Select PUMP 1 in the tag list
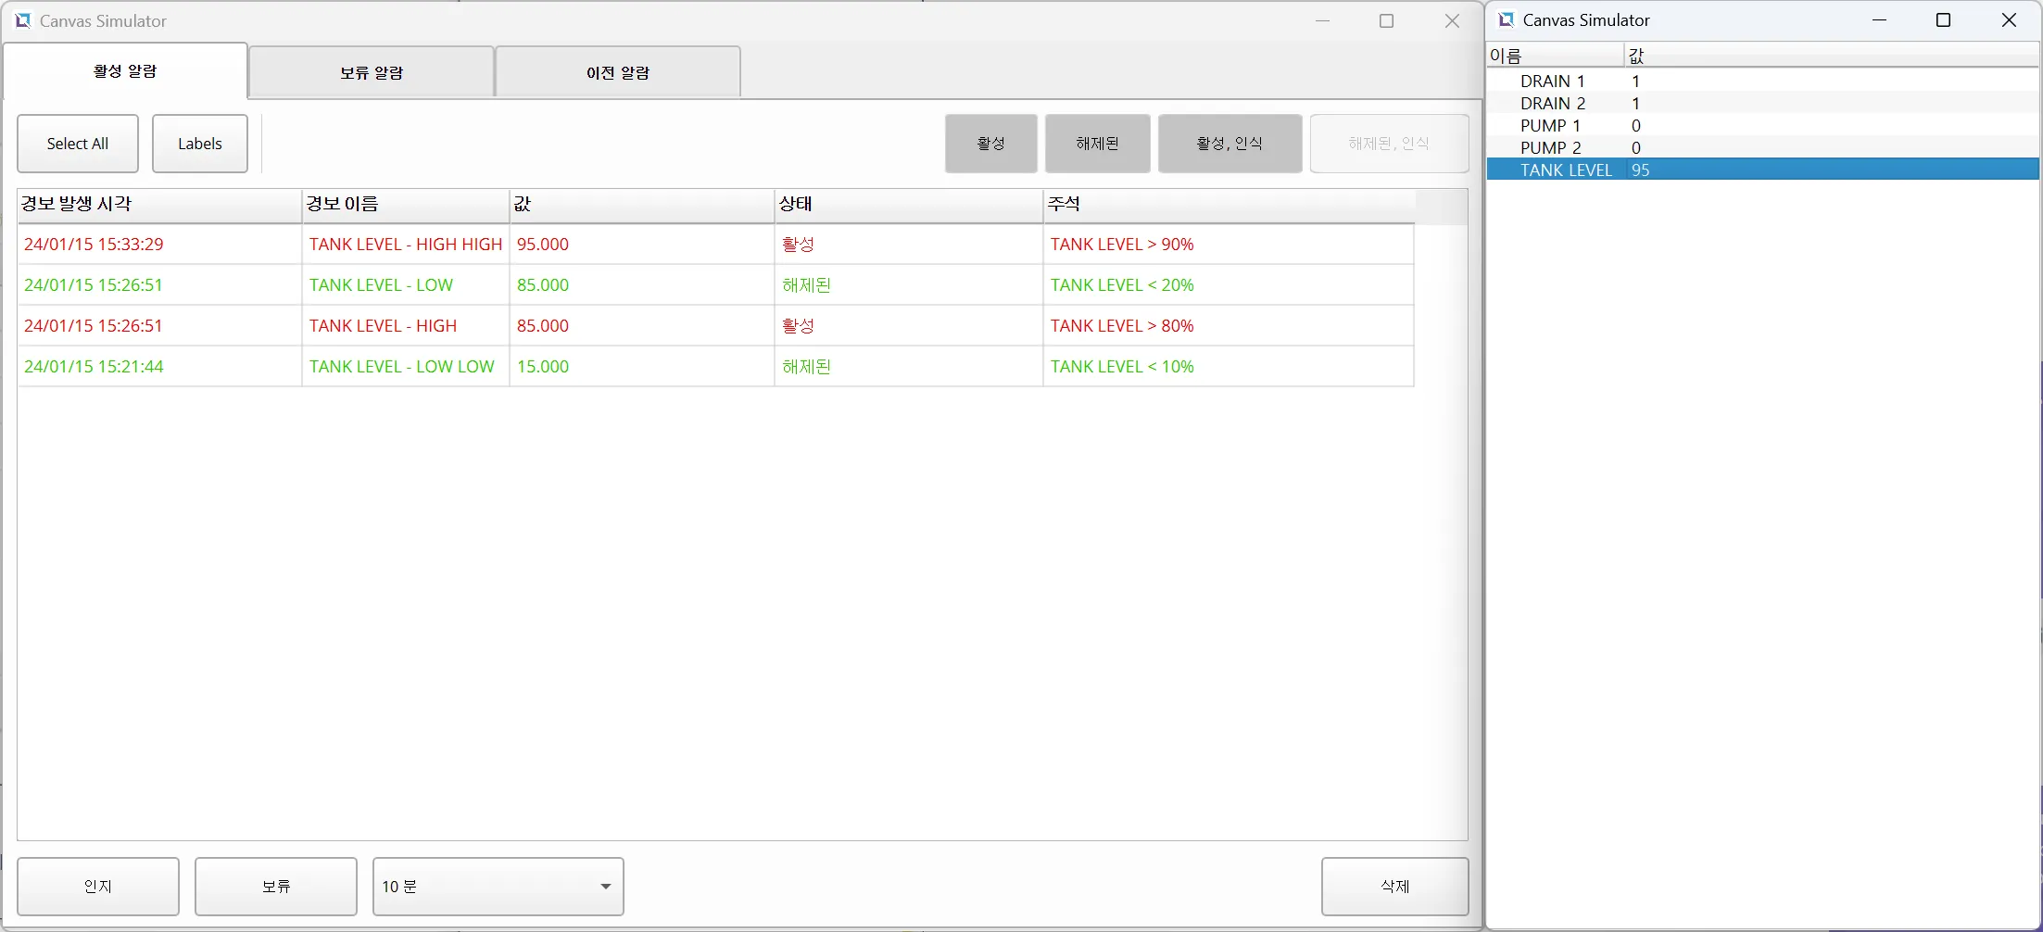 point(1550,126)
